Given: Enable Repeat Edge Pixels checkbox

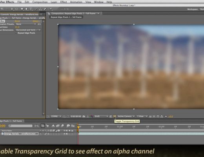Looking at the screenshot, I should pyautogui.click(x=16, y=33).
